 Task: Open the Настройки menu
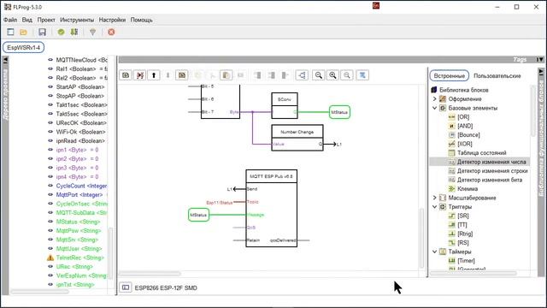coord(112,20)
